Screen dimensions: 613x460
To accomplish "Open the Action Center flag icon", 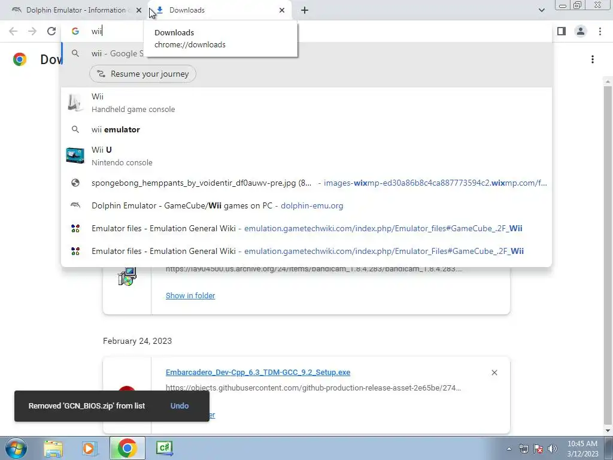I will click(x=538, y=449).
